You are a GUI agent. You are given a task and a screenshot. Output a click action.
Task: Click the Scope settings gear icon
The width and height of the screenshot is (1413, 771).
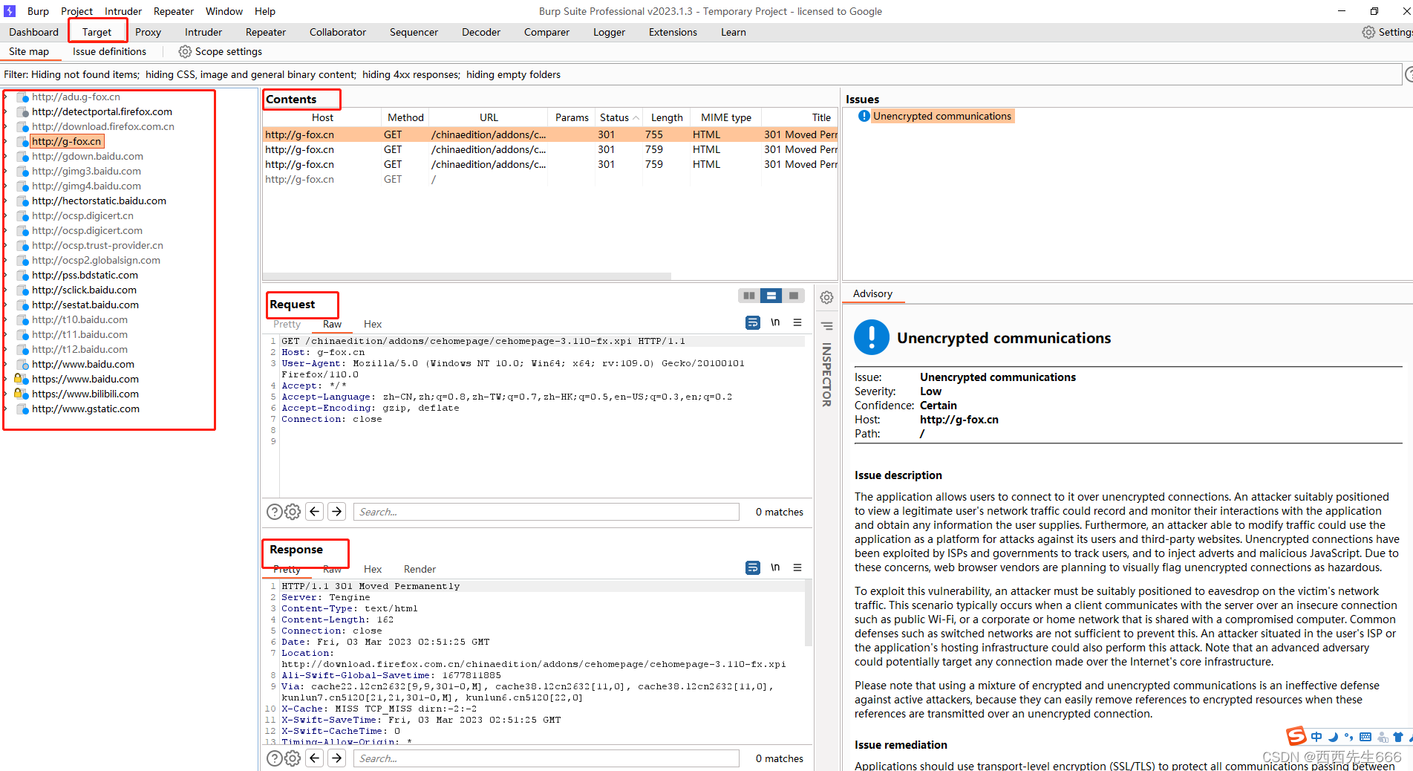click(x=185, y=51)
